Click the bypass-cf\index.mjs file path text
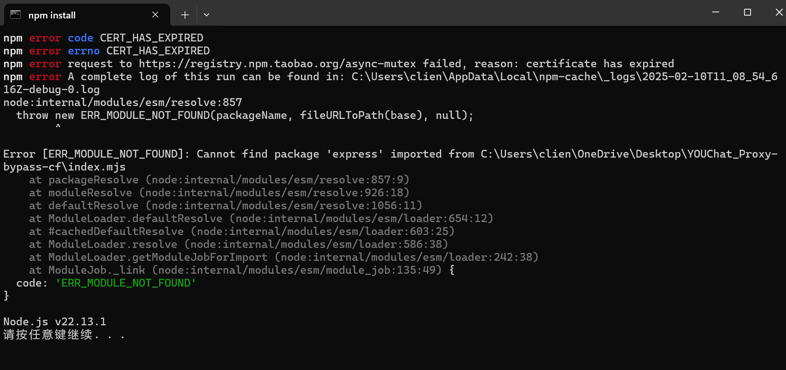 point(64,167)
